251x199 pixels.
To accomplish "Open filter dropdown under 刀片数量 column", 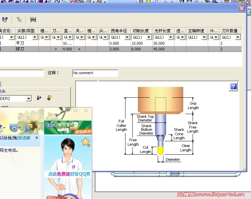I will click(x=238, y=37).
